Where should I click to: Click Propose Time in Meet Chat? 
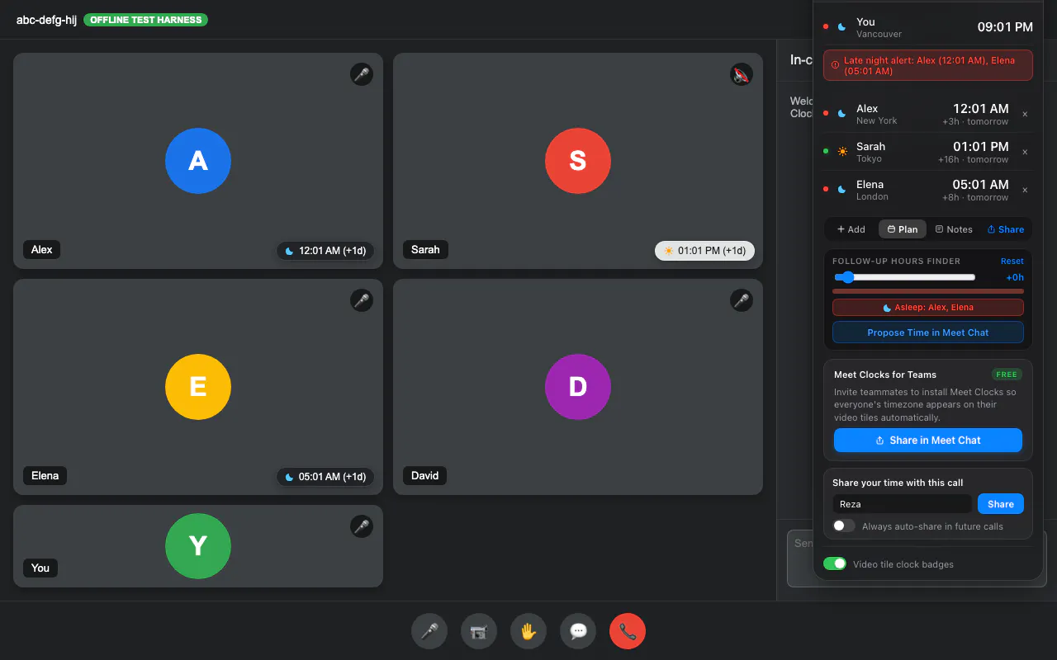point(928,332)
